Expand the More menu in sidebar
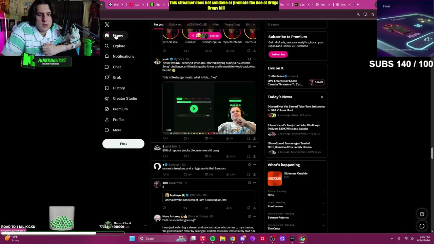Screen dimensions: 434x244 (x=113, y=130)
